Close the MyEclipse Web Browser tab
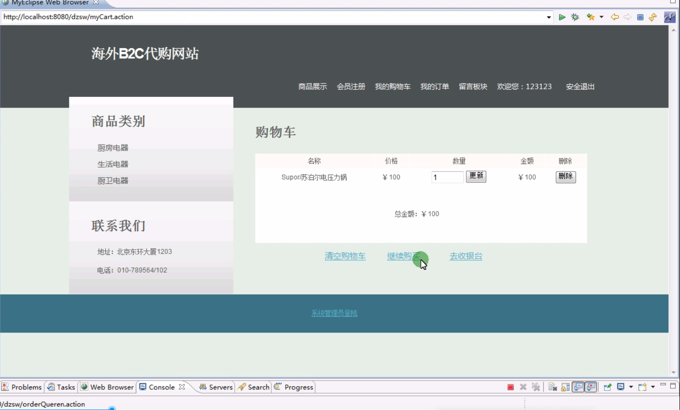Viewport: 680px width, 410px height. click(96, 2)
